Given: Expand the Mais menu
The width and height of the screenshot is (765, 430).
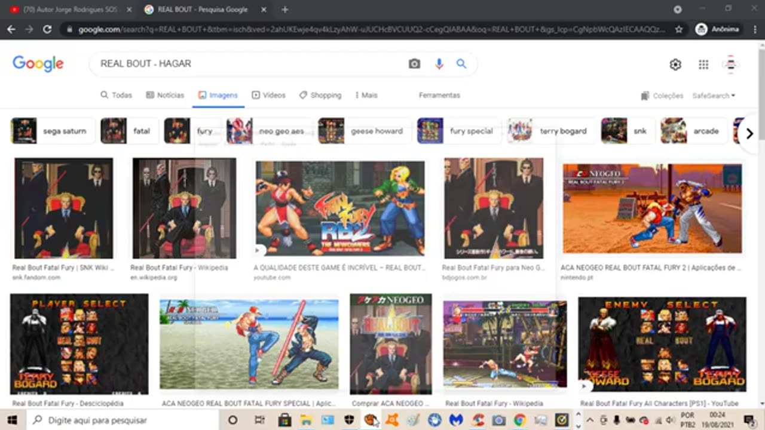Looking at the screenshot, I should (x=366, y=95).
